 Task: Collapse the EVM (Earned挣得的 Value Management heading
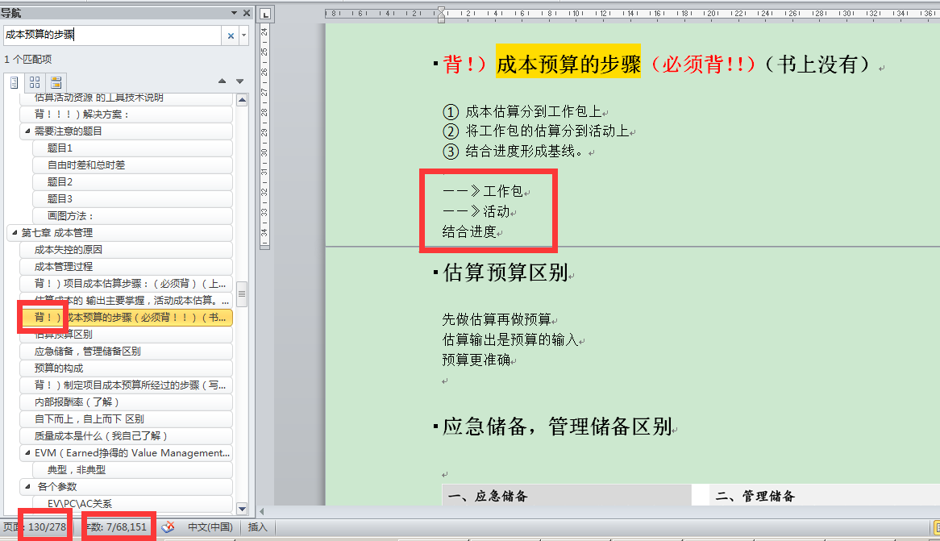27,453
